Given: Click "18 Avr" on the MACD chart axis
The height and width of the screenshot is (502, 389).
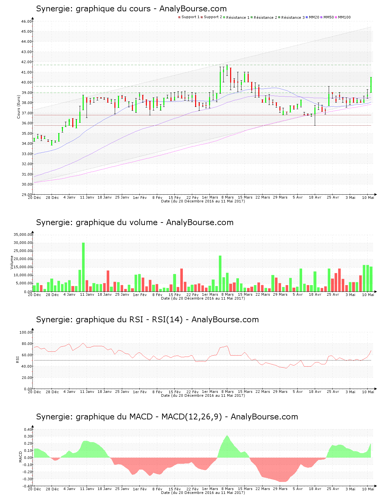Looking at the screenshot, I should pyautogui.click(x=315, y=489).
